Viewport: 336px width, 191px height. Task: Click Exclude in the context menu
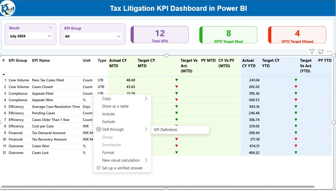coord(108,121)
